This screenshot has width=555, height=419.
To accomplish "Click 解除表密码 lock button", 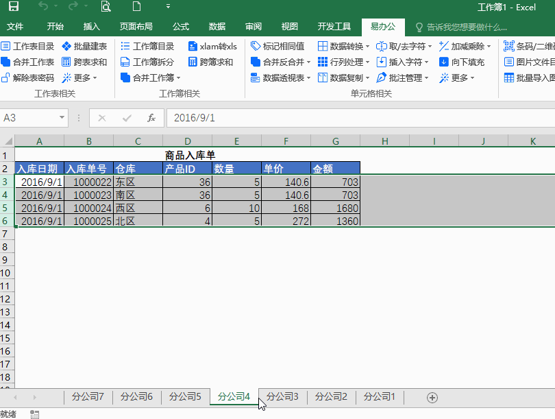I will coord(27,77).
